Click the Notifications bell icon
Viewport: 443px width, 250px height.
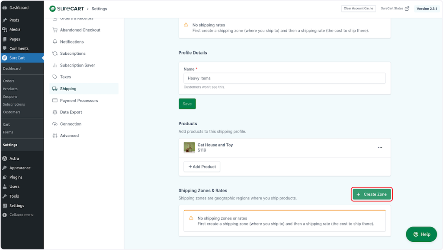55,42
